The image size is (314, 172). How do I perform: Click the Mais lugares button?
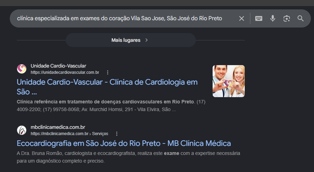pos(130,40)
